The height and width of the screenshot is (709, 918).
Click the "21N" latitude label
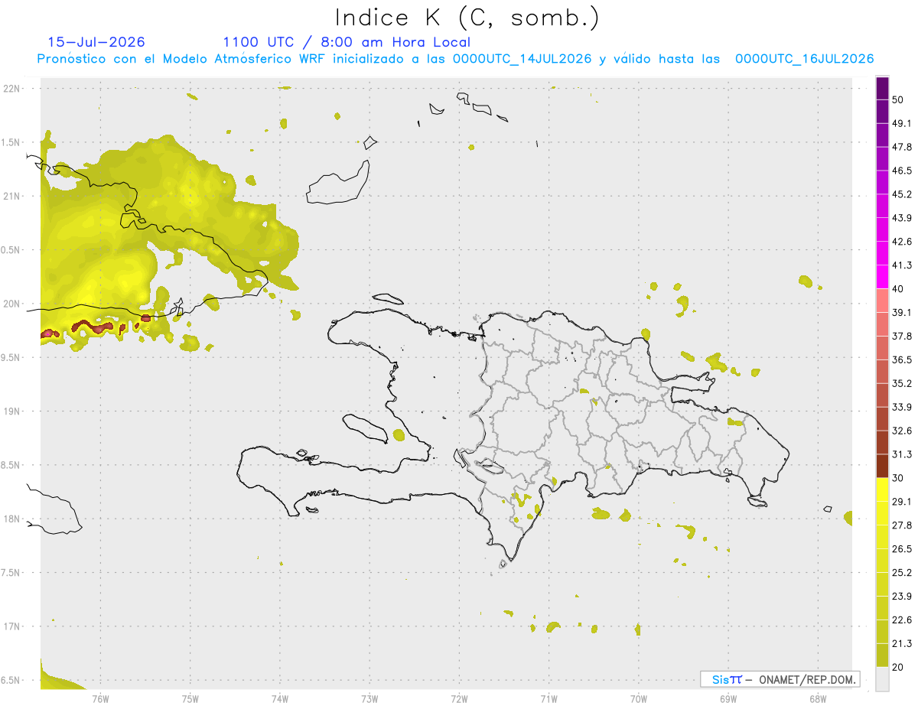click(x=12, y=196)
